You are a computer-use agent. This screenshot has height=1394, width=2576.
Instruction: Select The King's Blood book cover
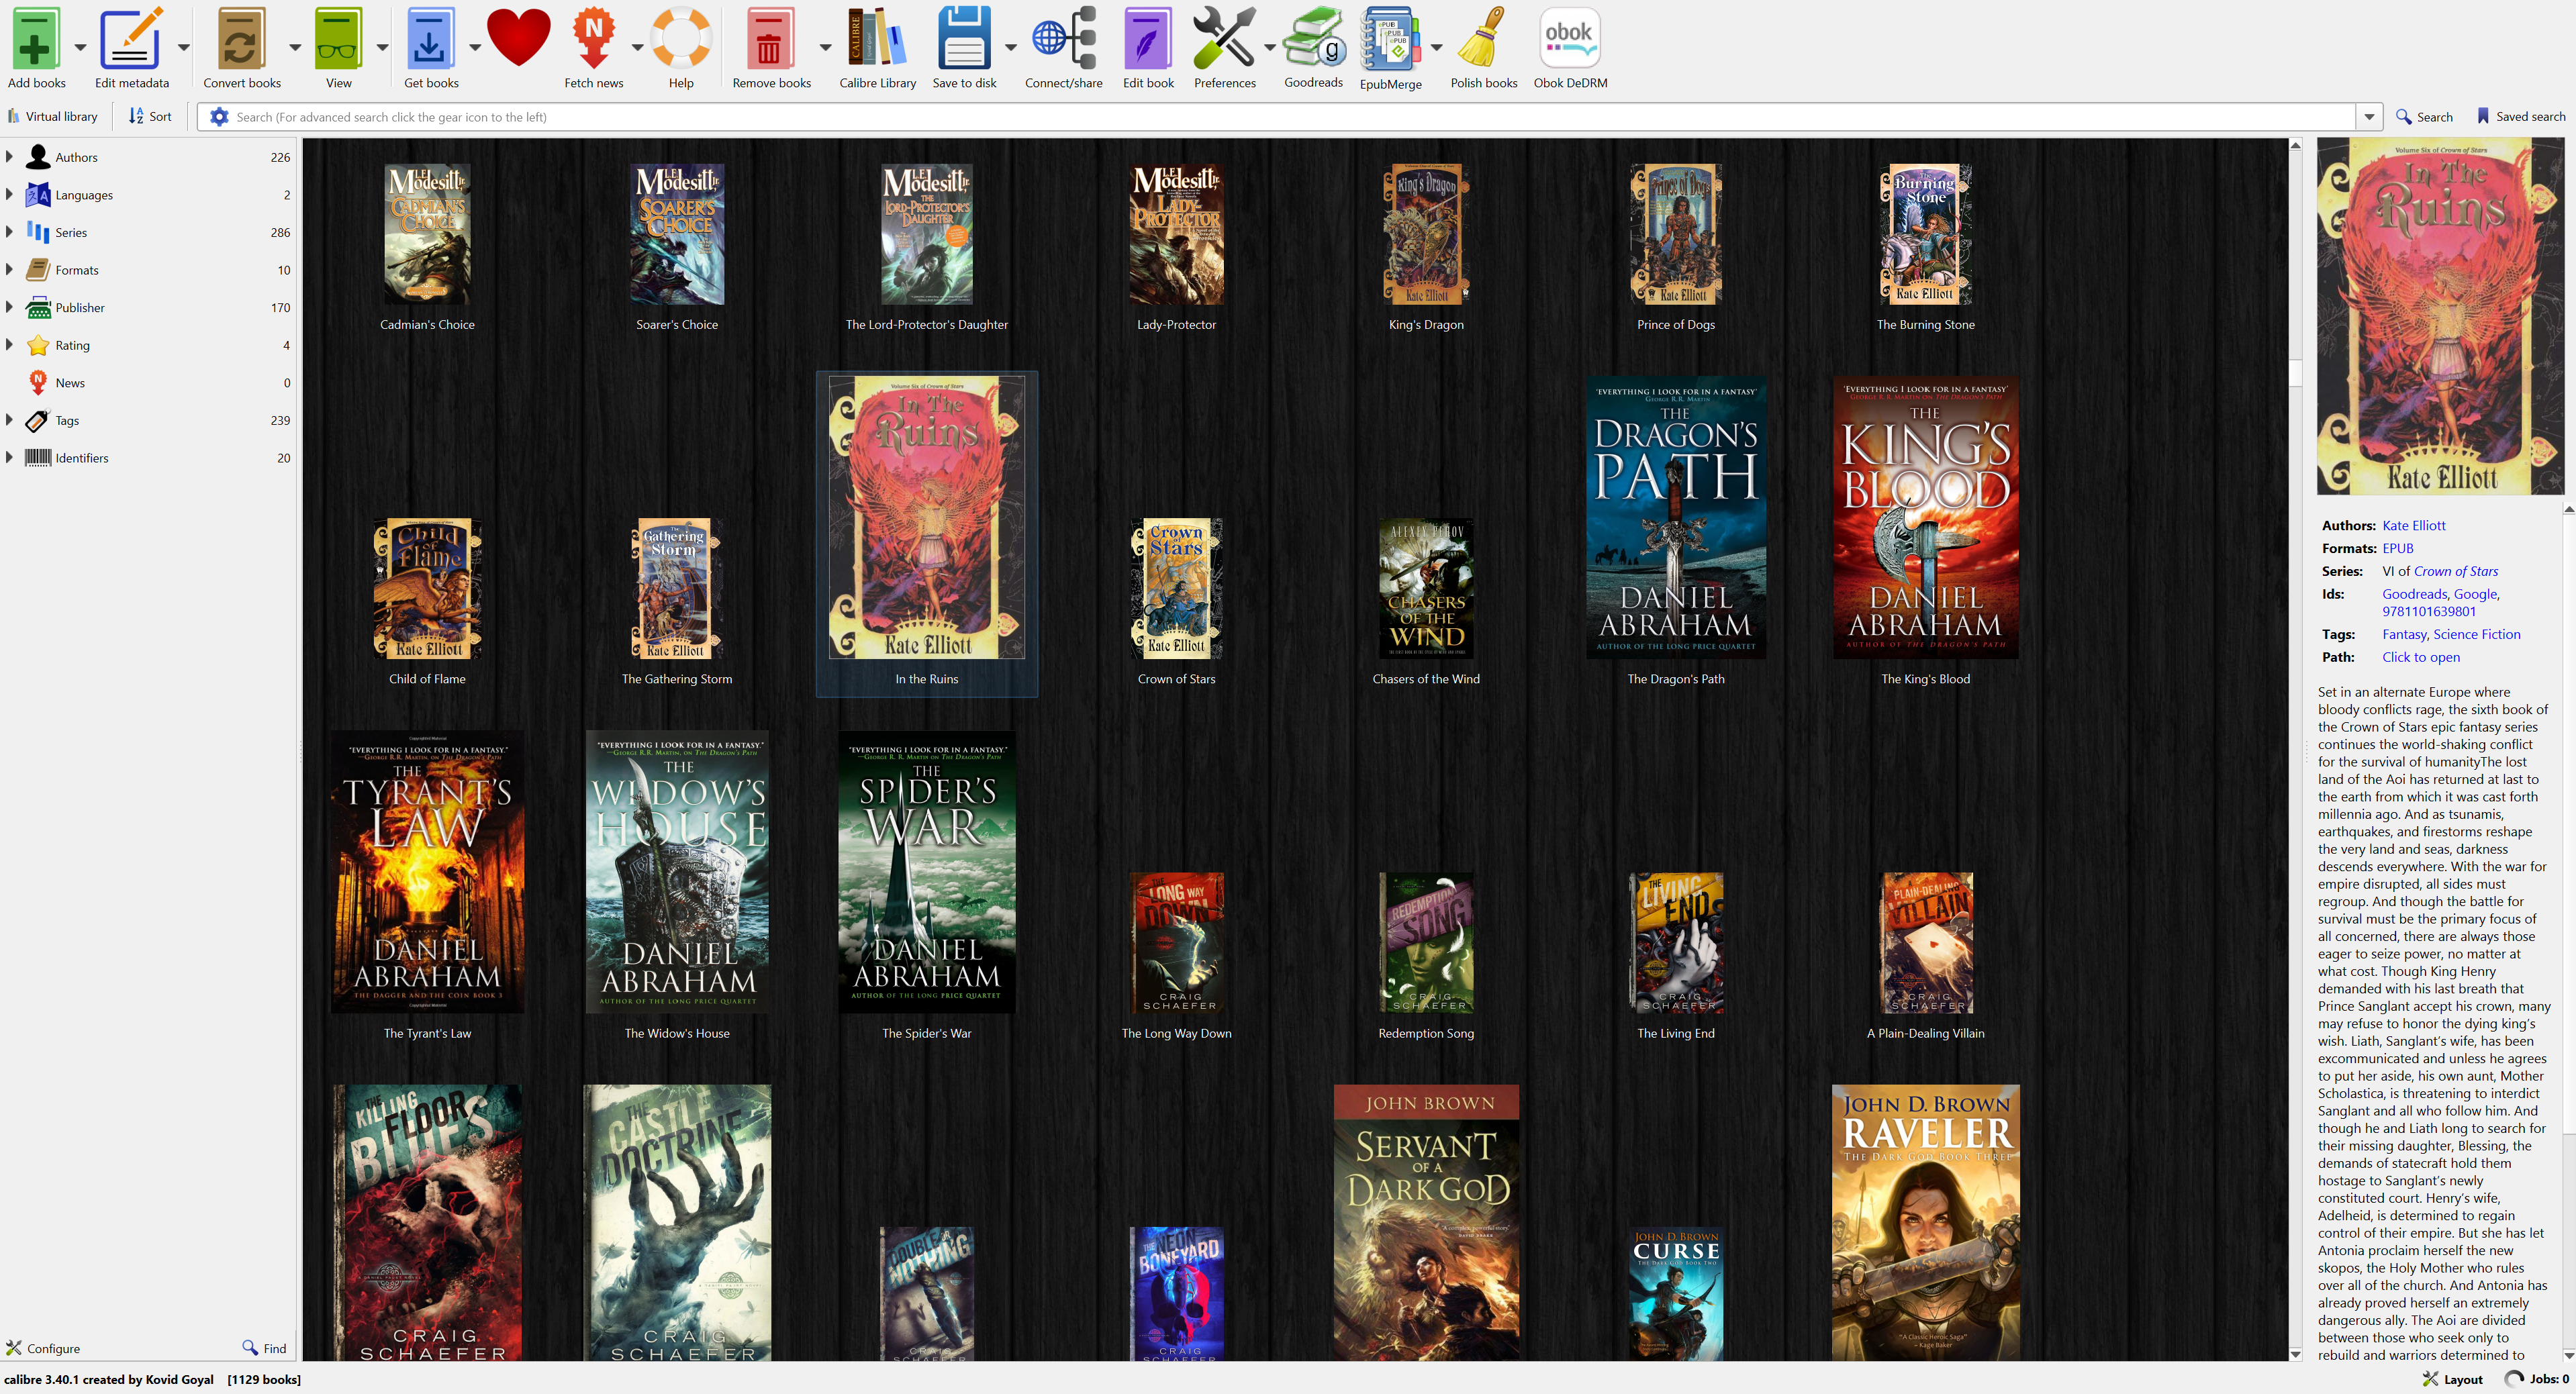(x=1925, y=517)
